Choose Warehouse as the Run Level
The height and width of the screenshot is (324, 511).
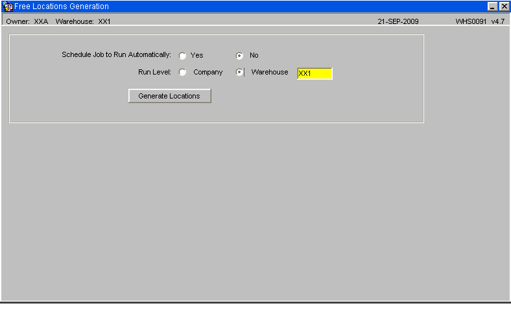coord(239,73)
